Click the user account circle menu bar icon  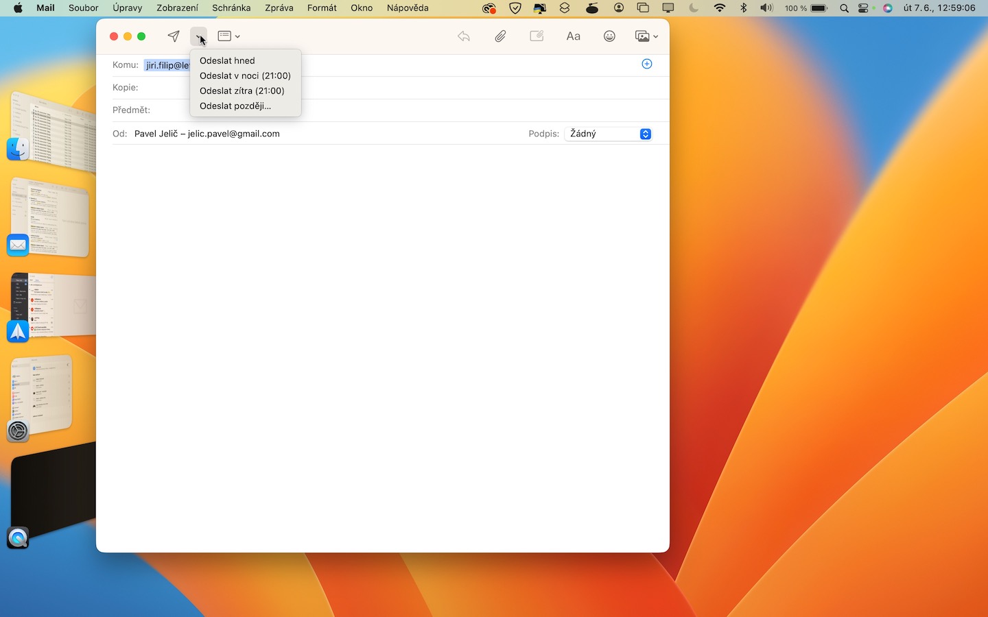(x=619, y=8)
